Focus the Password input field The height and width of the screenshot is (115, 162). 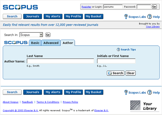[144, 7]
